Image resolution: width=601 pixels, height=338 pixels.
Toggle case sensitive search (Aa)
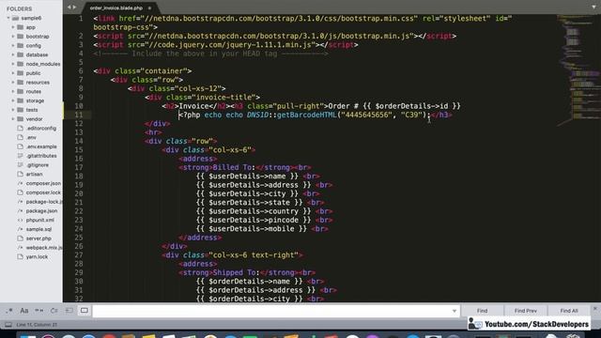pyautogui.click(x=24, y=311)
